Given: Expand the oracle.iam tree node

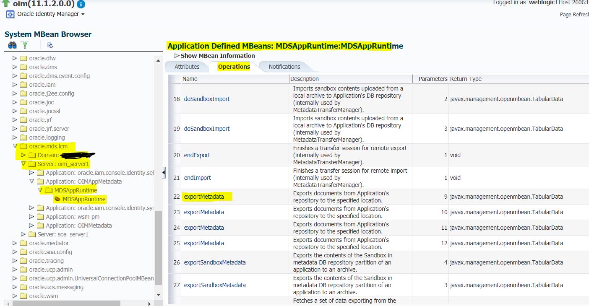Looking at the screenshot, I should 15,85.
